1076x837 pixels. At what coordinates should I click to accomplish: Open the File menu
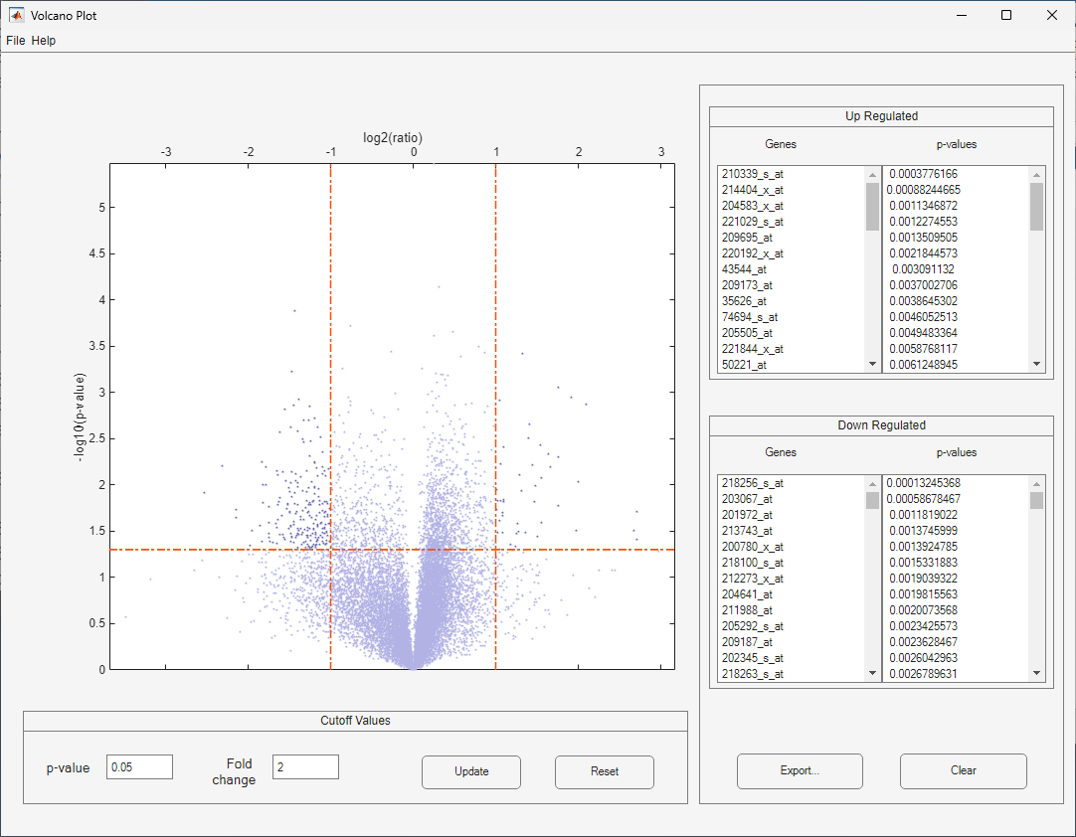[15, 41]
